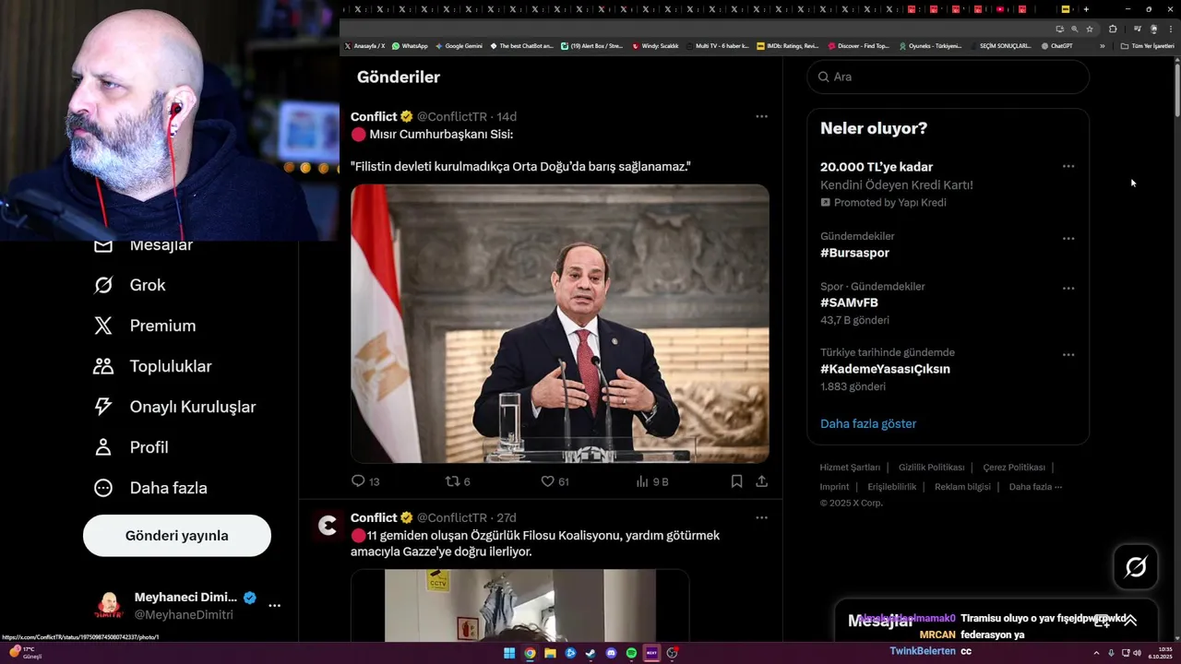Open account menu dots beside Meyhaneci Dimitri
1181x664 pixels.
(274, 606)
